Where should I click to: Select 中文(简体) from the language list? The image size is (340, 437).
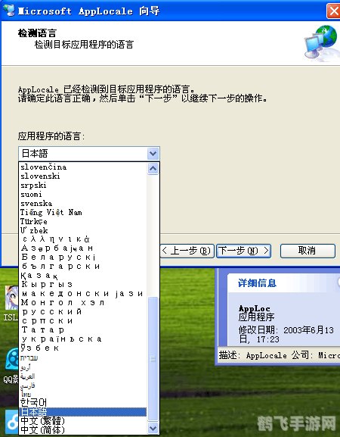(83, 429)
